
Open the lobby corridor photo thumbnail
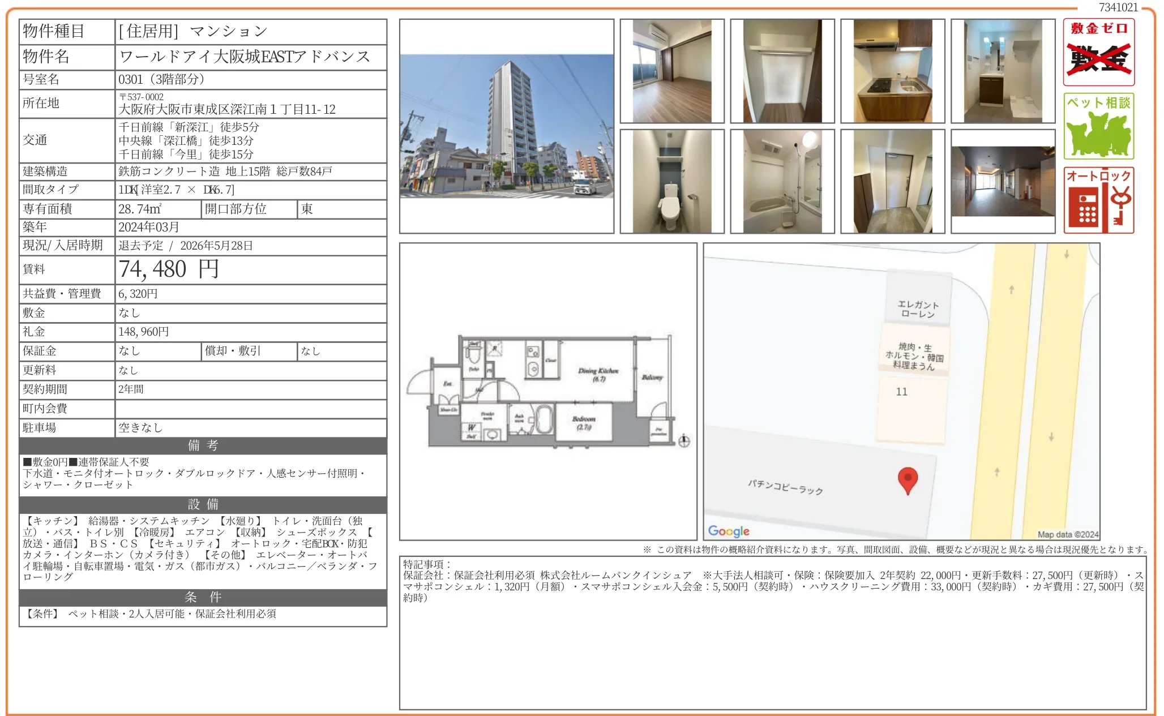[x=1003, y=181]
